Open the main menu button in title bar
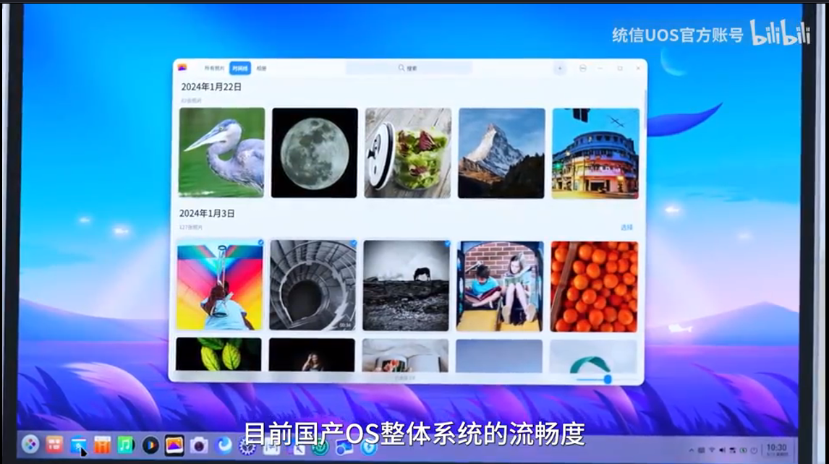Screen dimensions: 829x464 pos(582,68)
